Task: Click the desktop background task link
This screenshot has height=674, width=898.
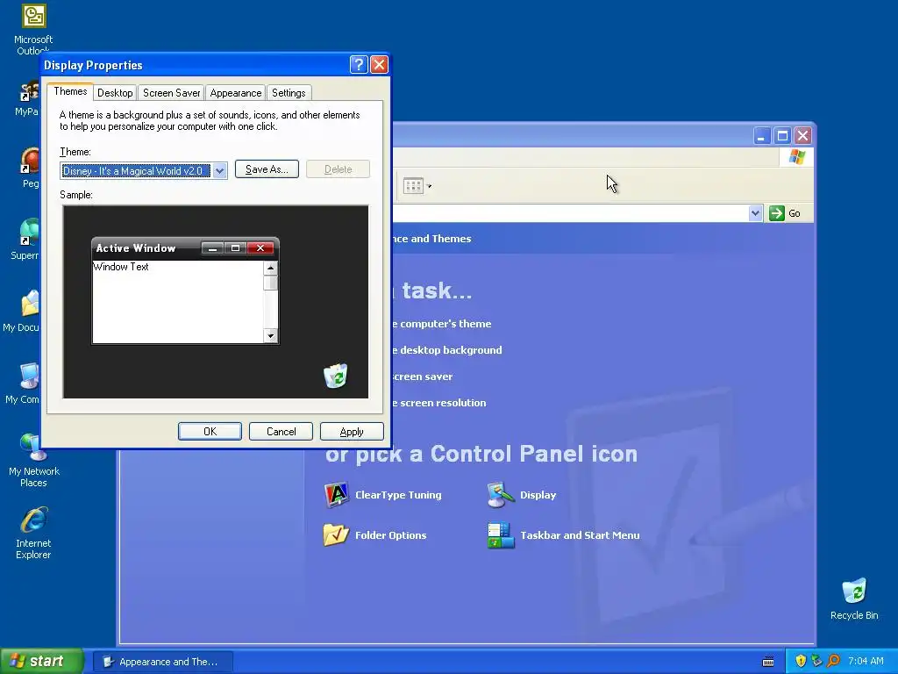Action: pos(446,350)
